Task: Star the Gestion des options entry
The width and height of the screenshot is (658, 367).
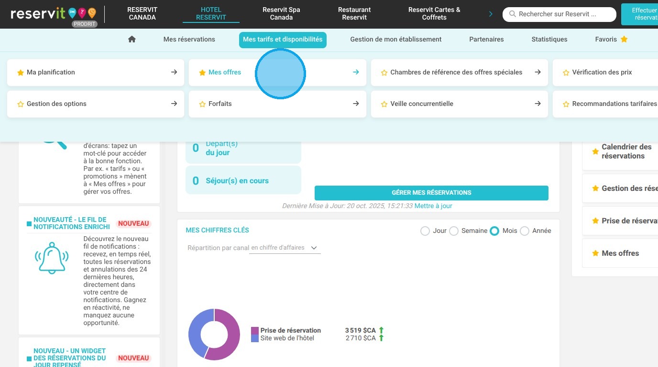Action: (x=21, y=104)
